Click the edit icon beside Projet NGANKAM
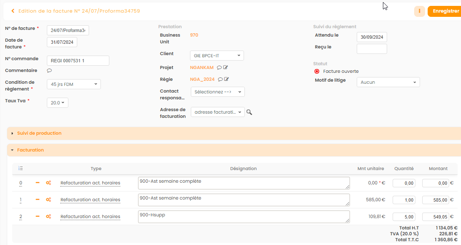This screenshot has width=461, height=245. (226, 67)
